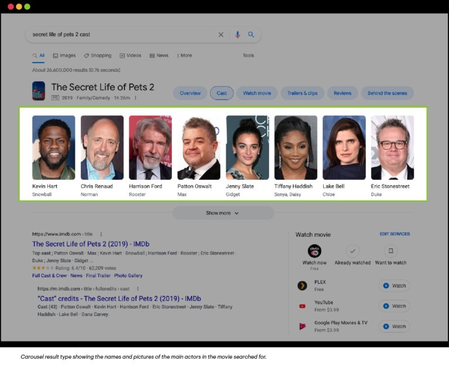
Task: Open Kevin Hart's cast photo
Action: [54, 148]
